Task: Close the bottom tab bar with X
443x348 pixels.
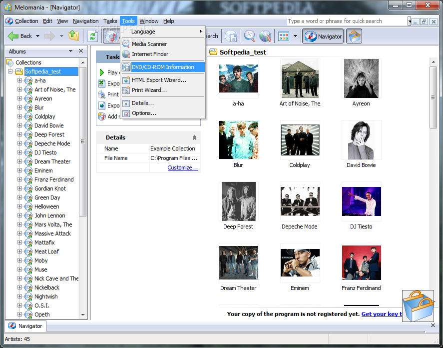Action: pos(433,325)
